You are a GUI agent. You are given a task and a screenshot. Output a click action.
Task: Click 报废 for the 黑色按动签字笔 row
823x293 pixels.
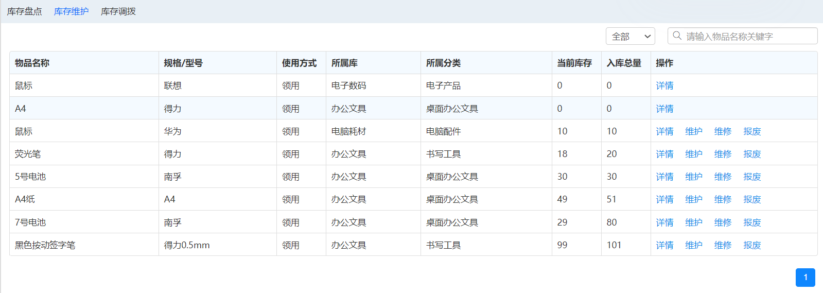pyautogui.click(x=752, y=245)
